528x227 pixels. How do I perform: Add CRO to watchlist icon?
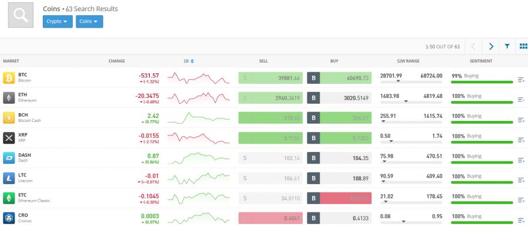coord(522,221)
